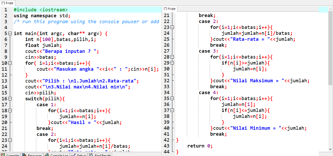Switch to the 4.cpp tab at top left
This screenshot has width=333, height=156.
click(x=7, y=3)
